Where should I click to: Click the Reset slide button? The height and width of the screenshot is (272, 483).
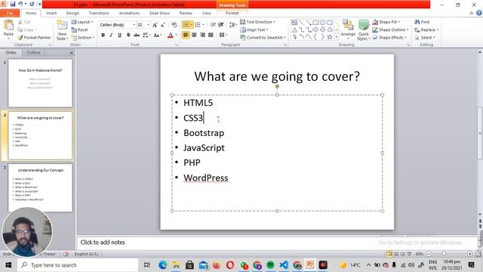[x=80, y=30]
